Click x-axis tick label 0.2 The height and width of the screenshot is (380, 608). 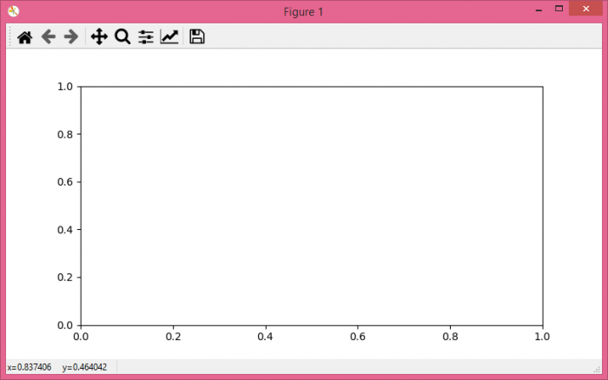coord(173,337)
